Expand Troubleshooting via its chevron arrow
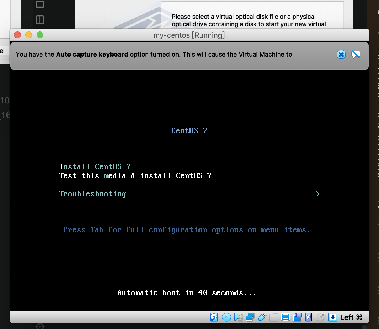379x329 pixels. tap(318, 194)
